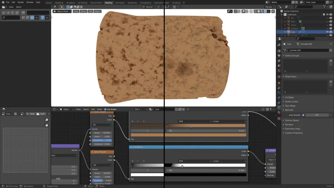This screenshot has height=188, width=334.
Task: Open the Render menu
Action: pos(21,2)
